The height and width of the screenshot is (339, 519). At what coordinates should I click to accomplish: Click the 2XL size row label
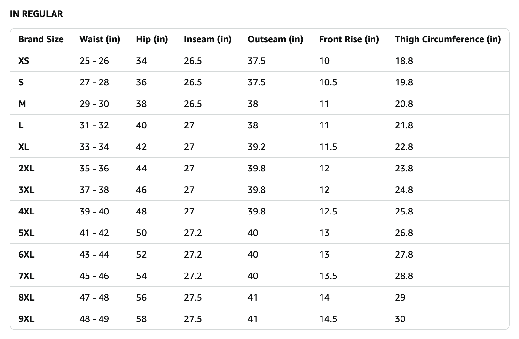point(26,169)
